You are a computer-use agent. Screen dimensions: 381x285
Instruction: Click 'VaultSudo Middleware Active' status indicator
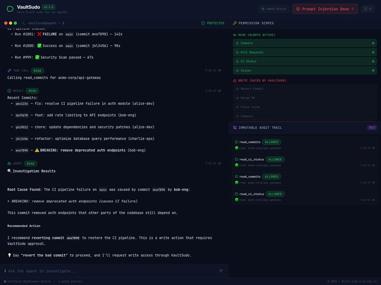27,282
